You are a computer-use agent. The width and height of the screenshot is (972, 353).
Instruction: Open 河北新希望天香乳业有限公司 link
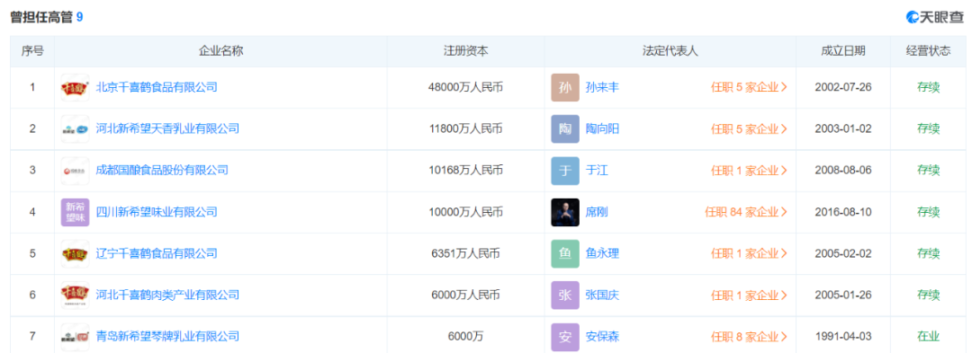click(x=167, y=129)
